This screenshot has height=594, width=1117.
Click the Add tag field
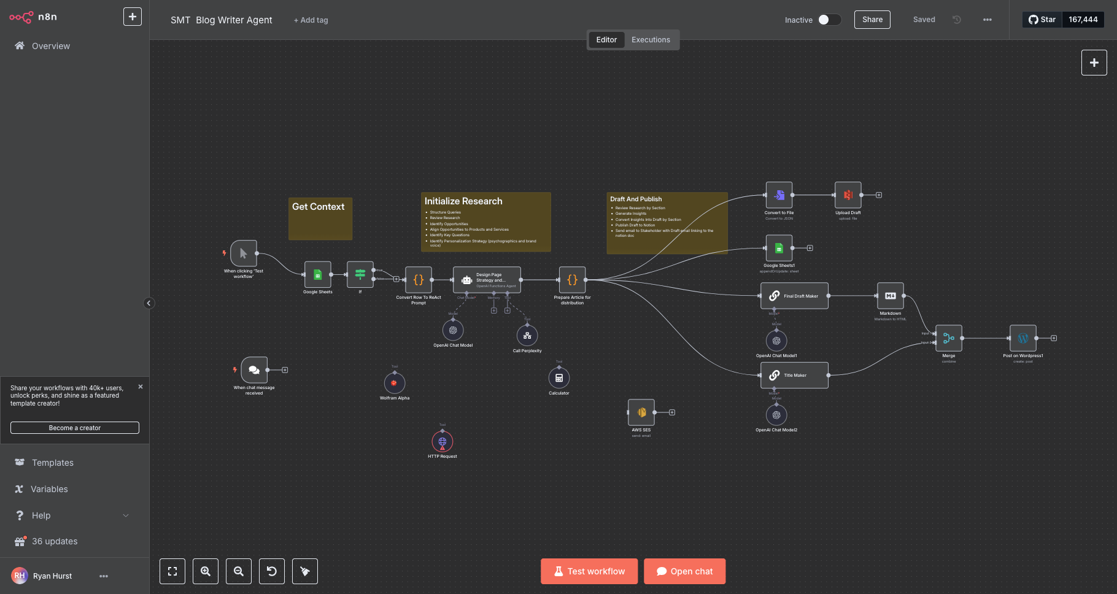click(x=311, y=20)
